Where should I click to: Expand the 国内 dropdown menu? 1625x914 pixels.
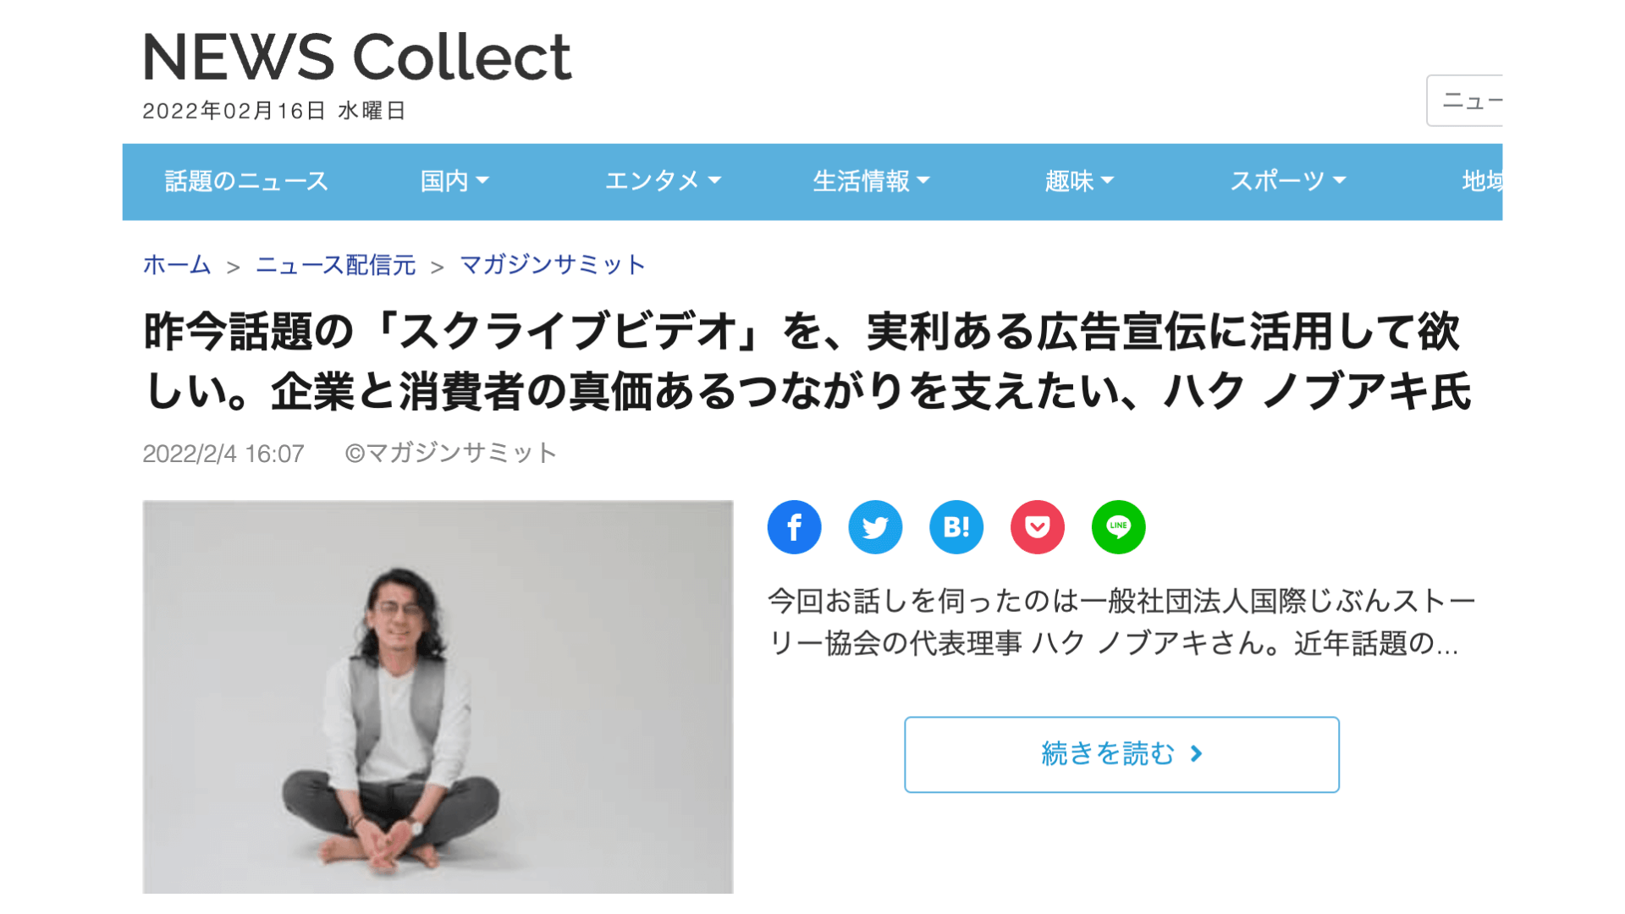pos(454,181)
